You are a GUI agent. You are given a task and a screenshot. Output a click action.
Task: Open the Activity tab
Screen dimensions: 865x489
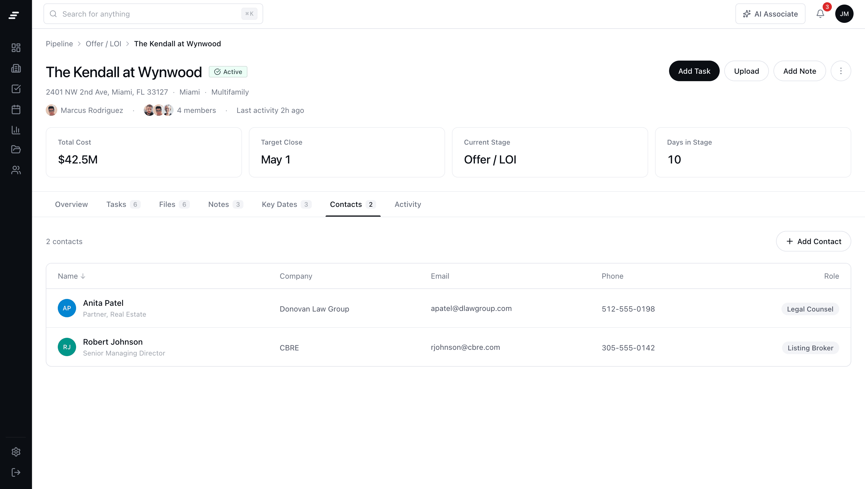[407, 204]
